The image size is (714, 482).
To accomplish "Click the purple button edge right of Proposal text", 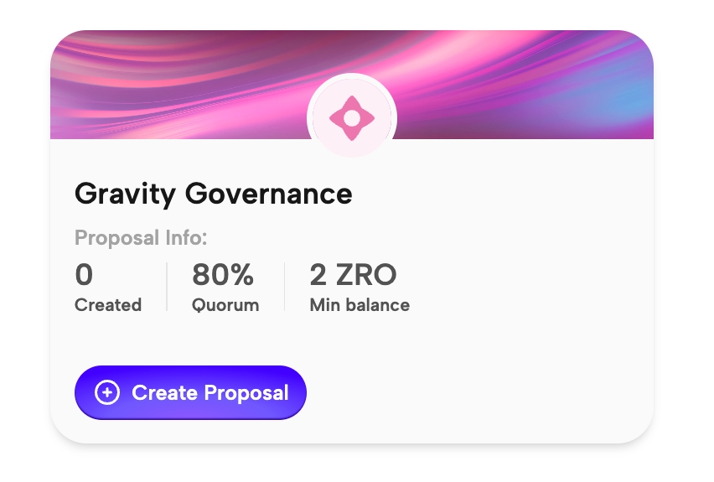I will [297, 392].
